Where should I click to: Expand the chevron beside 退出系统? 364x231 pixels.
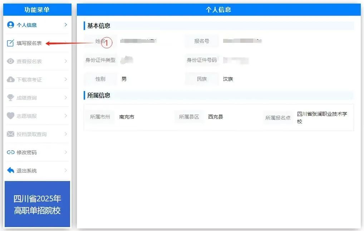66,171
